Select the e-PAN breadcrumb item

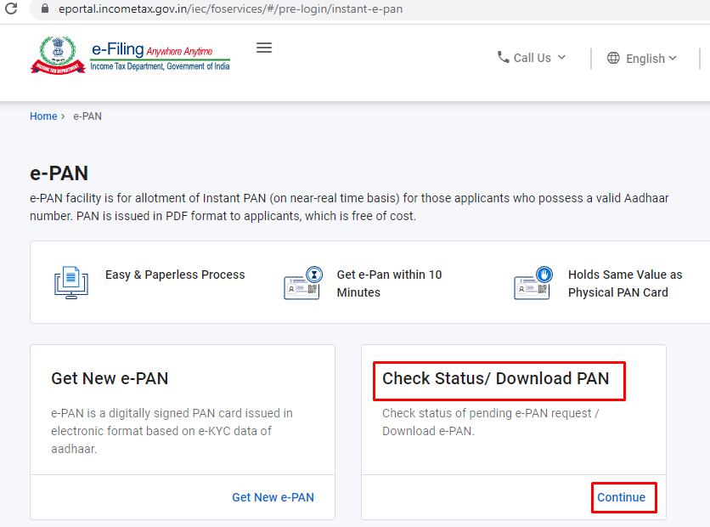pyautogui.click(x=87, y=116)
